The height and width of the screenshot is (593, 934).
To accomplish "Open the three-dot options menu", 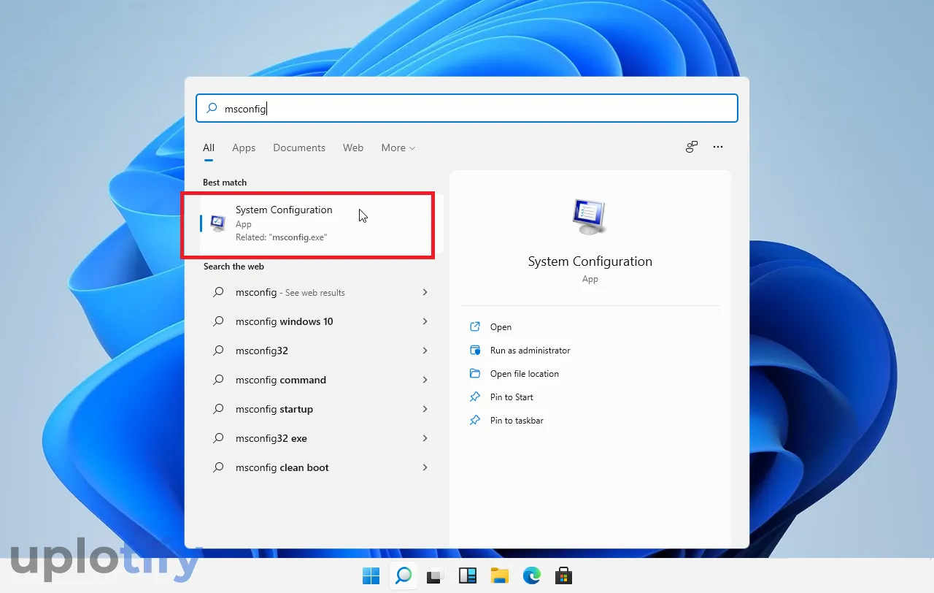I will click(718, 147).
